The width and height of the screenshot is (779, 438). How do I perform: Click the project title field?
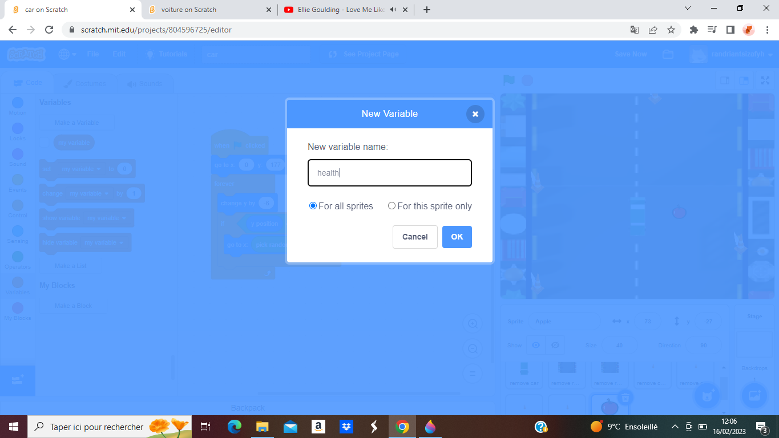256,54
